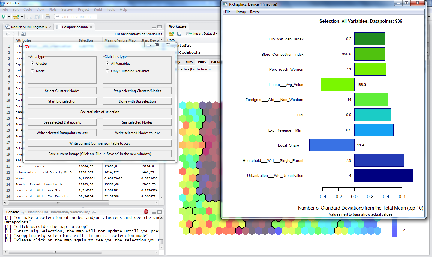Image resolution: width=432 pixels, height=257 pixels.
Task: Click the Go to file/function search field
Action: pos(79,17)
